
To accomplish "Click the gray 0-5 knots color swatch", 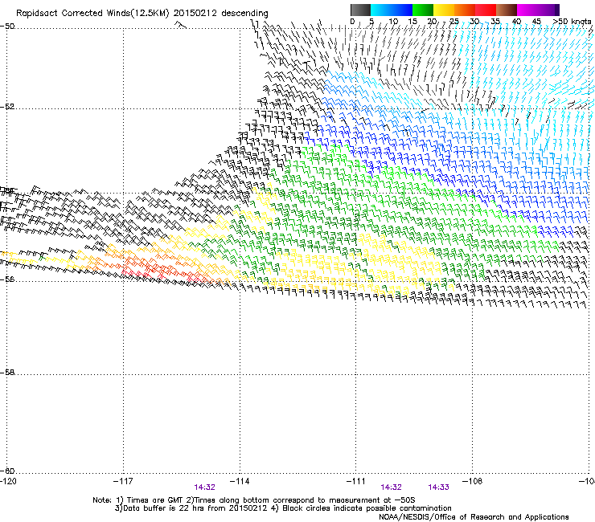I will 360,10.
